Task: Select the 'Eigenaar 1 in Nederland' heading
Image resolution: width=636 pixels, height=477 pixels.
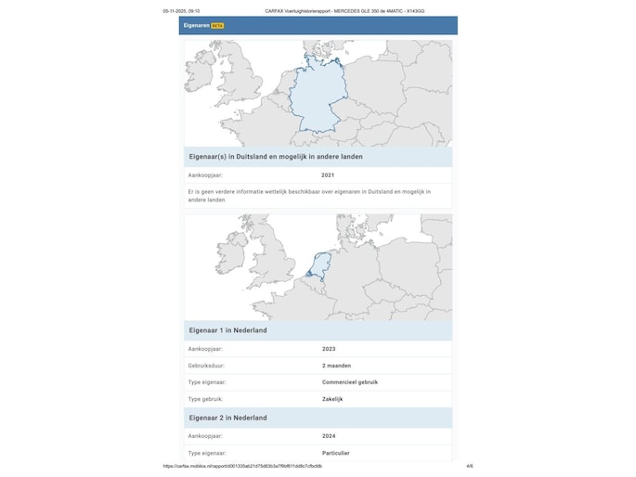Action: tap(227, 330)
